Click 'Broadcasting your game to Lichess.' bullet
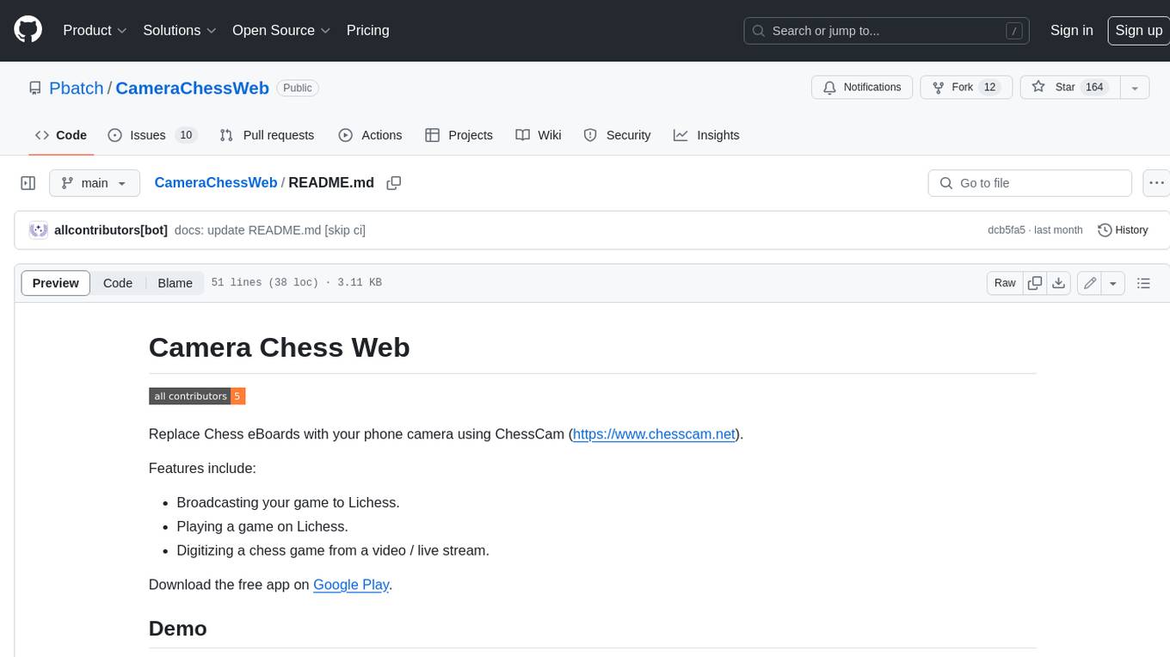 (288, 502)
